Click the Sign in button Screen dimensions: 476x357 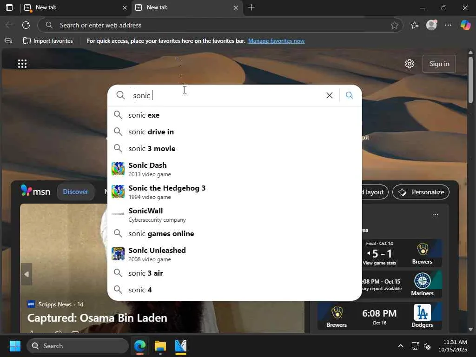pos(439,64)
